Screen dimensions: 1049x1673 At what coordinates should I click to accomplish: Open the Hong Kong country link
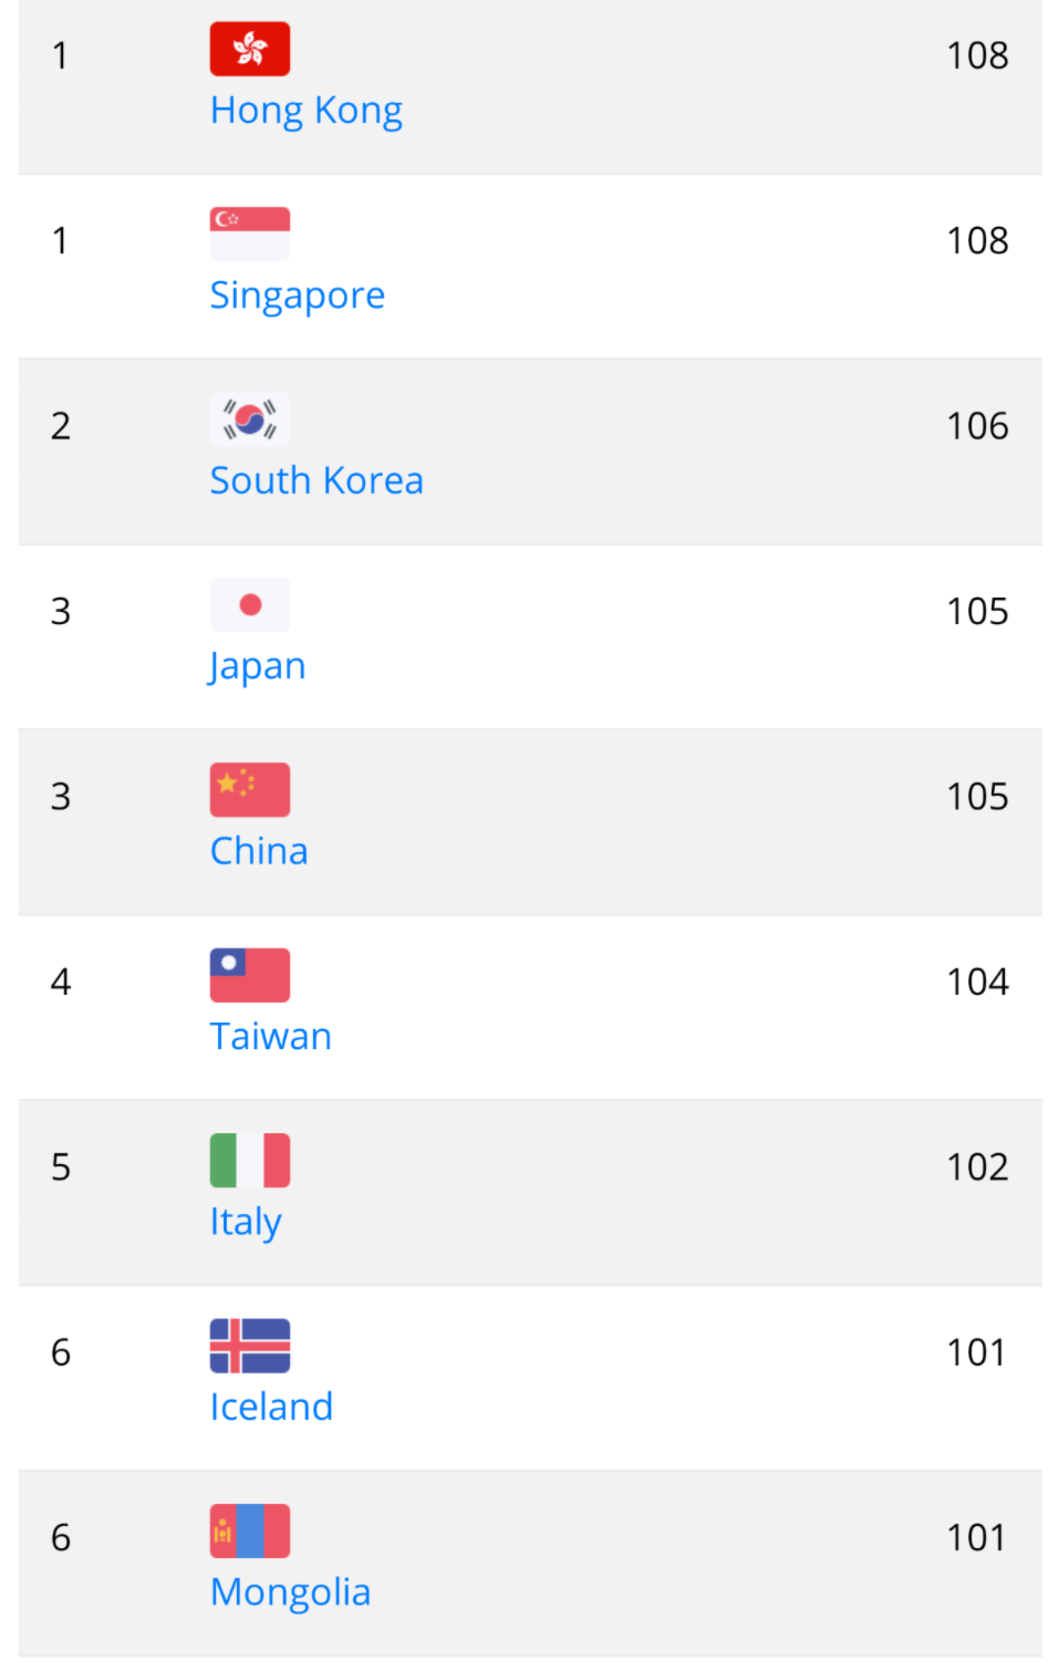pos(306,110)
